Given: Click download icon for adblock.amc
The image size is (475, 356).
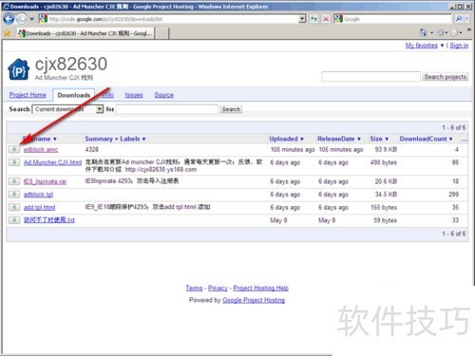Looking at the screenshot, I should 14,149.
